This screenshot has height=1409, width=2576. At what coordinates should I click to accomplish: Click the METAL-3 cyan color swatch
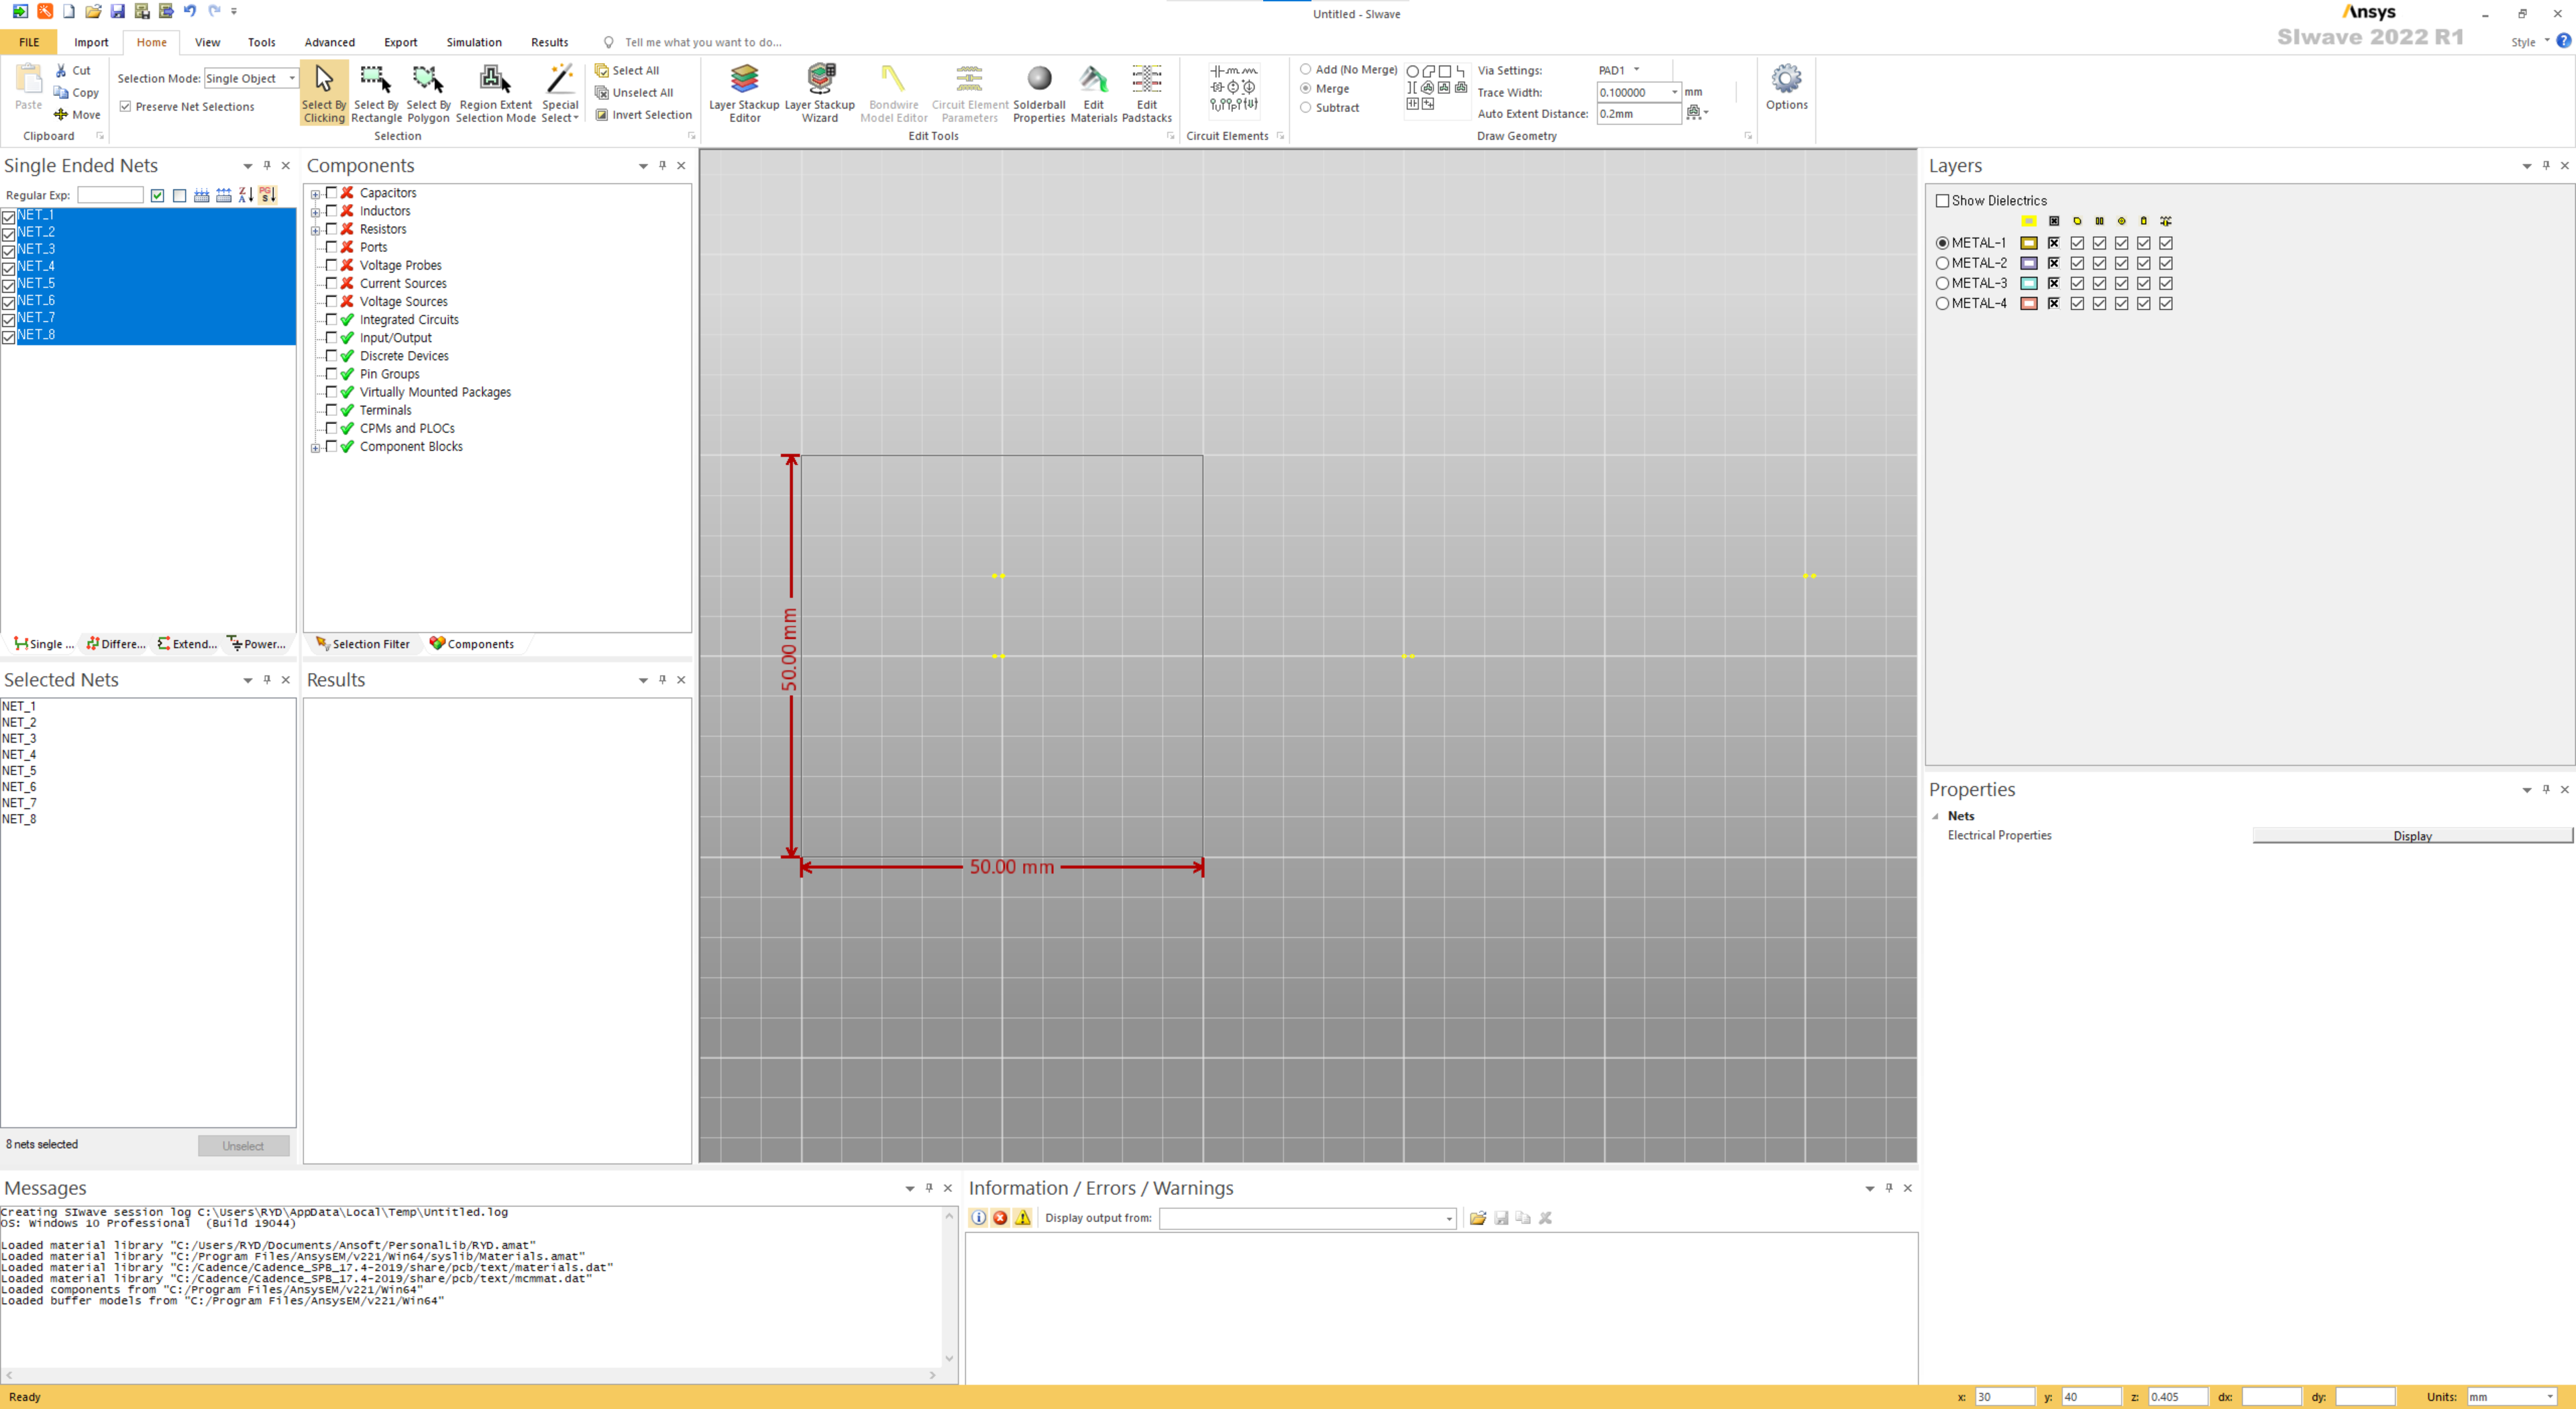2028,283
